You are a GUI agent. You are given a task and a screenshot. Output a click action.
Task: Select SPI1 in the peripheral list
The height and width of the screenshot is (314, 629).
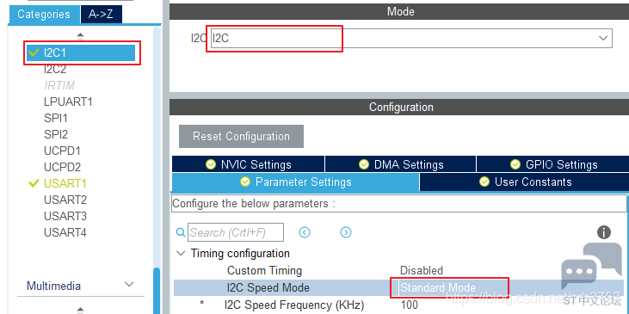pyautogui.click(x=56, y=119)
